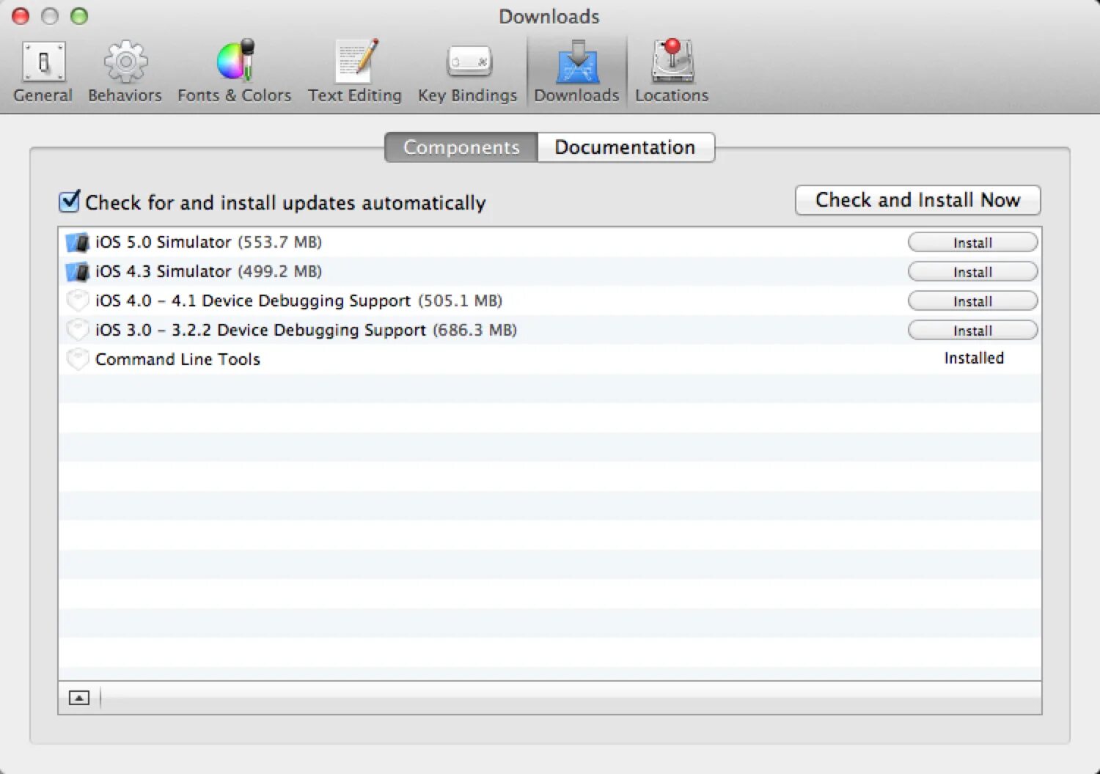Switch to the Components tab

461,147
